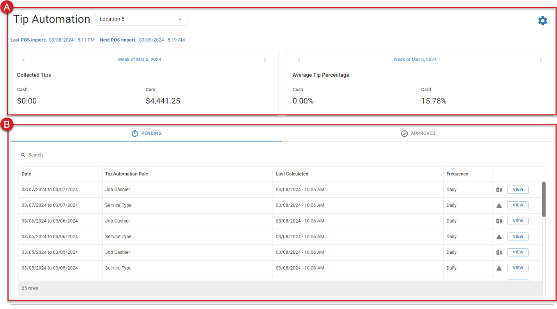This screenshot has height=309, width=557.
Task: Export the 03/07/2024 Job Cashier row to Excel
Action: click(x=499, y=190)
